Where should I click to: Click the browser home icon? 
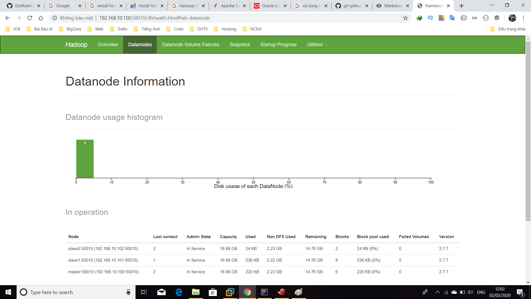tap(41, 18)
